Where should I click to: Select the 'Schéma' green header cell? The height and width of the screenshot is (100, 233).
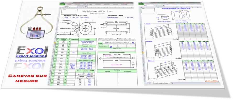tap(117, 70)
